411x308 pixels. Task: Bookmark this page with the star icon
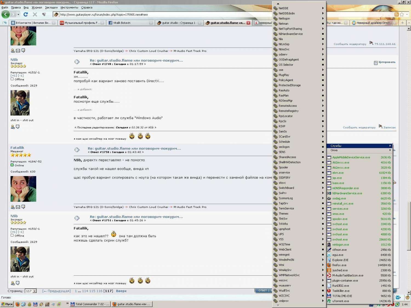click(402, 14)
